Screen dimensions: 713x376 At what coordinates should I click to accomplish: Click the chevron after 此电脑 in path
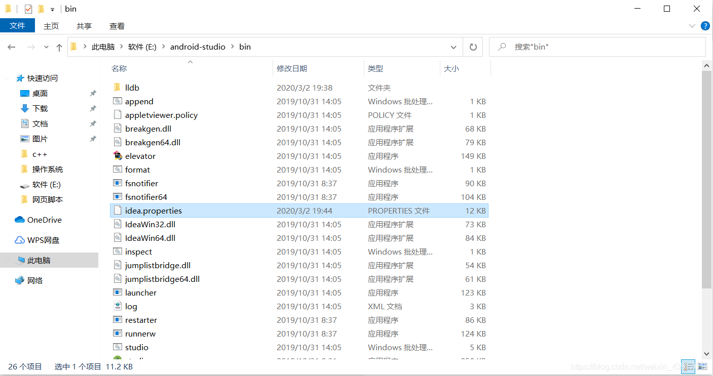click(122, 47)
